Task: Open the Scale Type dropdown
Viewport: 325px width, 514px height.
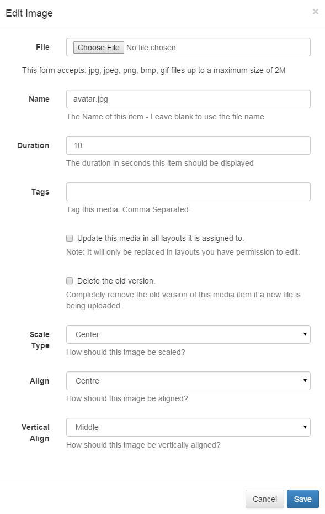Action: [x=188, y=334]
